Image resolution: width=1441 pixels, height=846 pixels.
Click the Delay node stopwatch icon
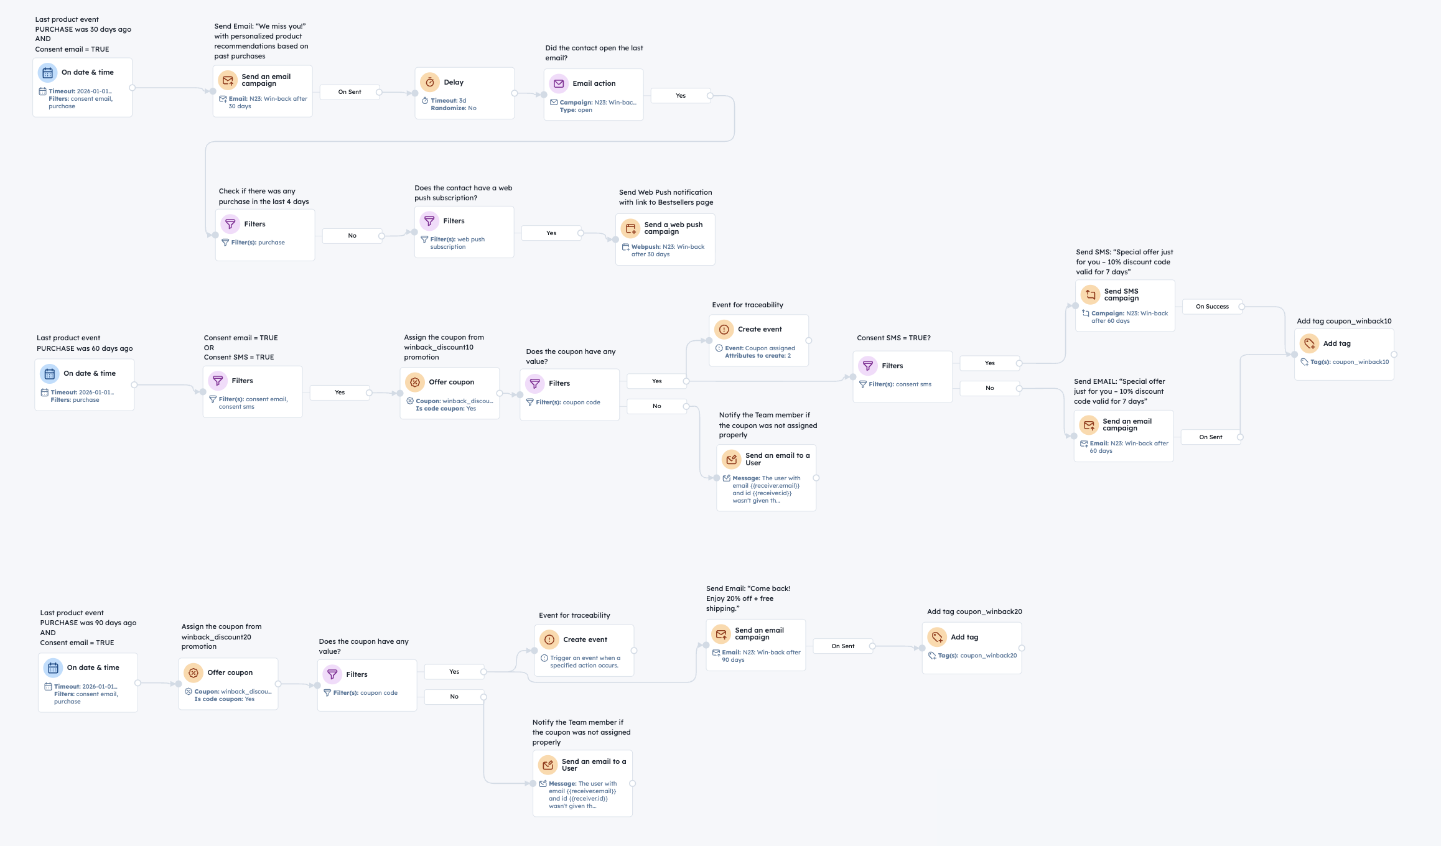pos(429,82)
